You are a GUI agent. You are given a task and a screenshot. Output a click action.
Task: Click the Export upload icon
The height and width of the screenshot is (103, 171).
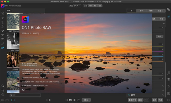click(x=169, y=93)
